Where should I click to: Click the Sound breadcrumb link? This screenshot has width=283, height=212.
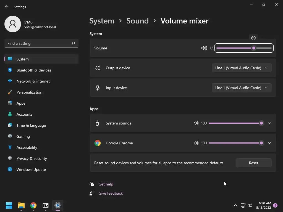pos(137,21)
